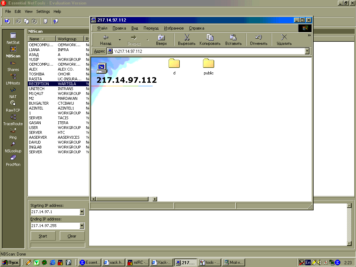Expand the Starting IP address dropdown
356x267 pixels.
pyautogui.click(x=82, y=212)
